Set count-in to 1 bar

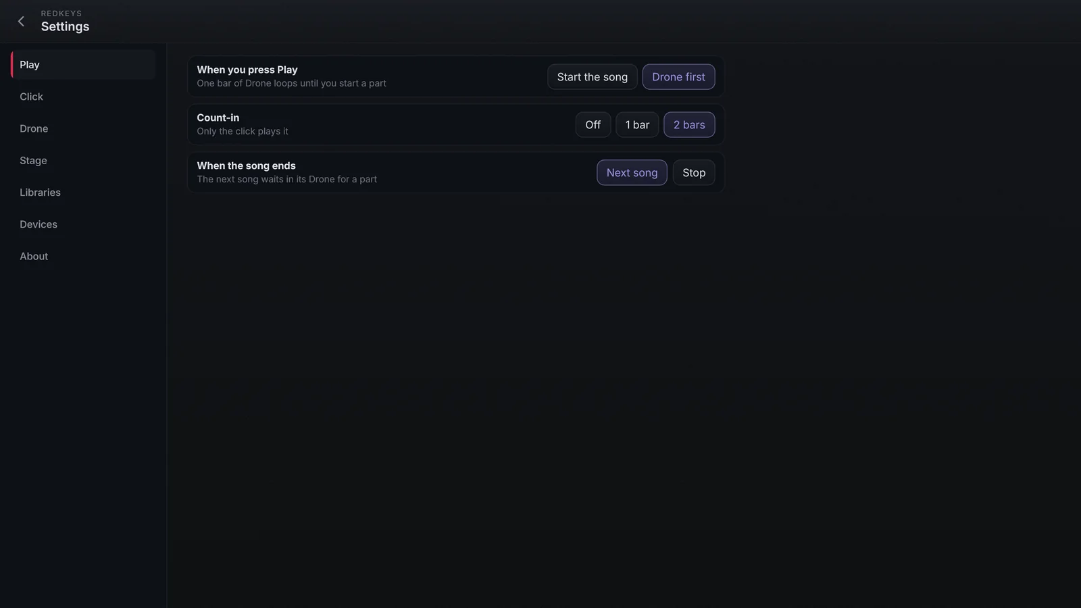(x=637, y=125)
